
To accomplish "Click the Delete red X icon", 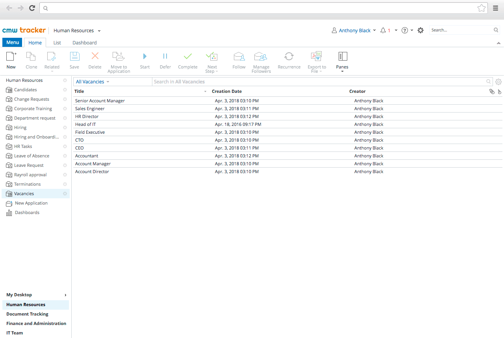I will click(95, 56).
